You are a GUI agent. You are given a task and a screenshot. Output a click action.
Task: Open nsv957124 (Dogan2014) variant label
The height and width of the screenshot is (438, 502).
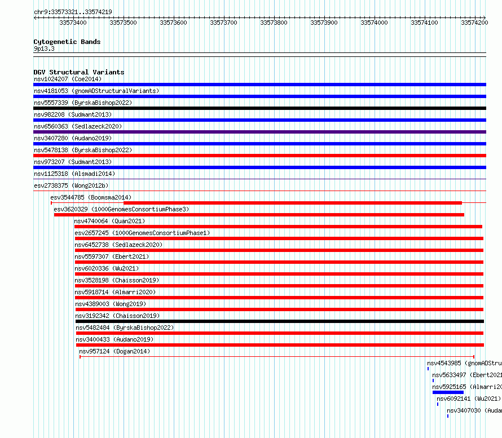click(x=115, y=351)
